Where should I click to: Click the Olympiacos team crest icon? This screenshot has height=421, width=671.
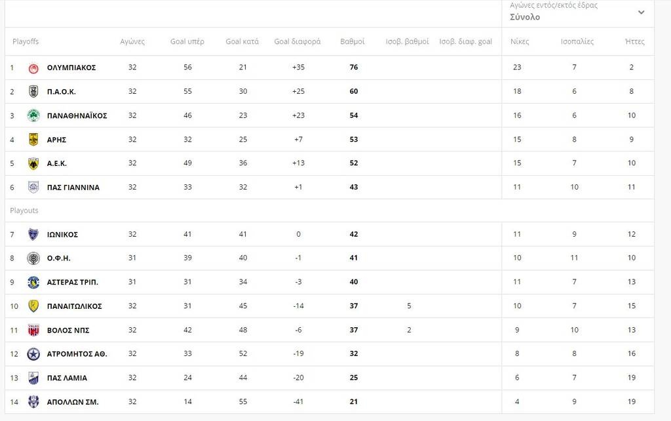(33, 68)
